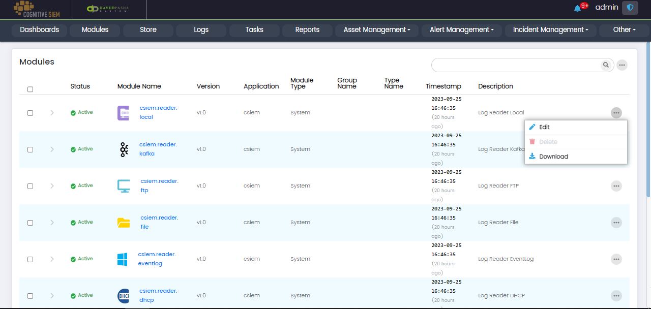
Task: Click the yellow folder file reader icon
Action: coord(124,223)
